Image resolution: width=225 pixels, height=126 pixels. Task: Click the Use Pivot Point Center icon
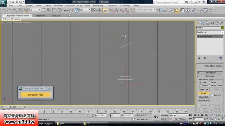point(94,10)
